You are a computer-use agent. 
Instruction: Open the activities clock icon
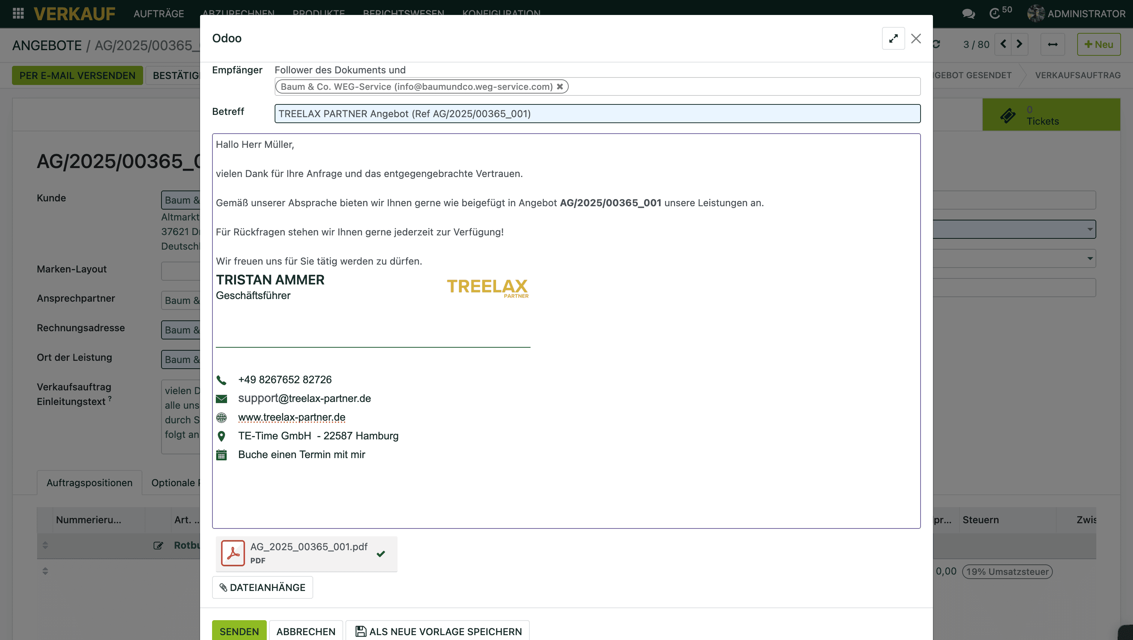point(994,13)
